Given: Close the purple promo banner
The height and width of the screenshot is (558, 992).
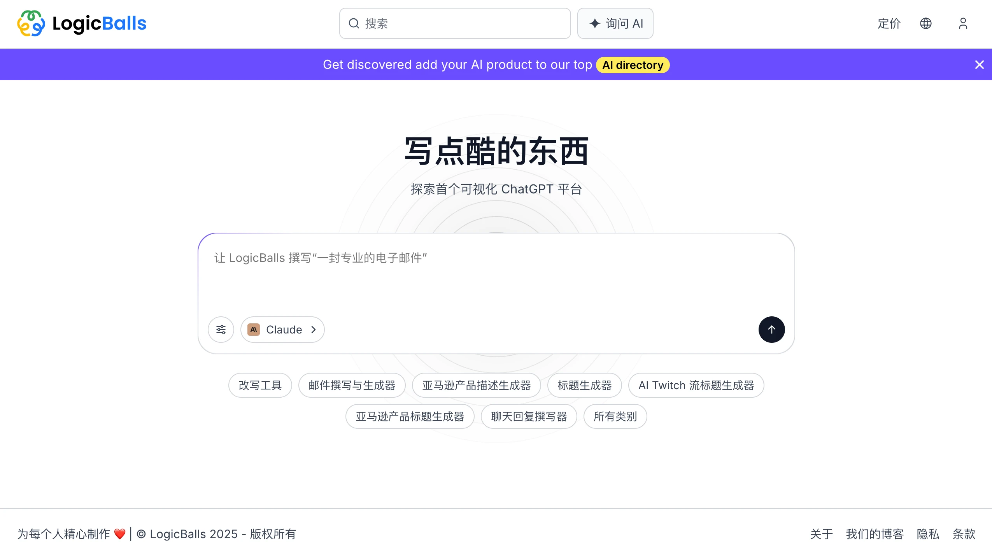Looking at the screenshot, I should pyautogui.click(x=979, y=65).
